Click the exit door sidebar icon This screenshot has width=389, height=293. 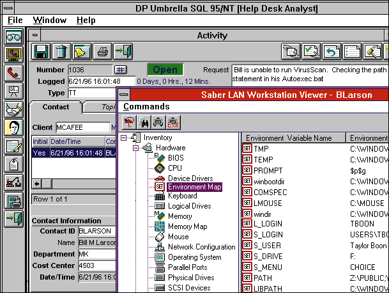[x=14, y=219]
